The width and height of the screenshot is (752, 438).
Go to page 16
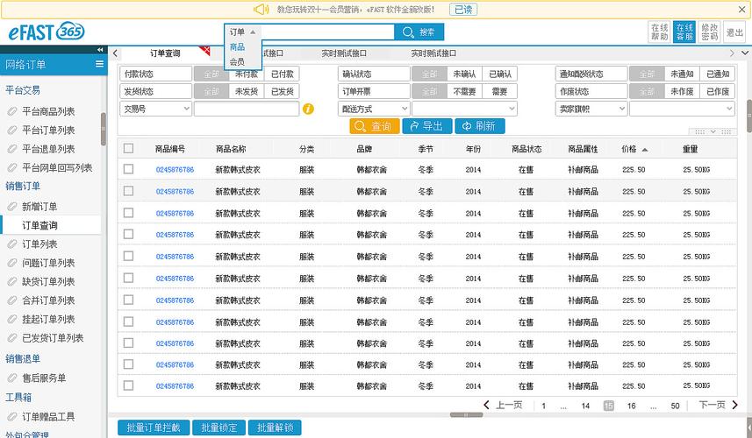631,406
